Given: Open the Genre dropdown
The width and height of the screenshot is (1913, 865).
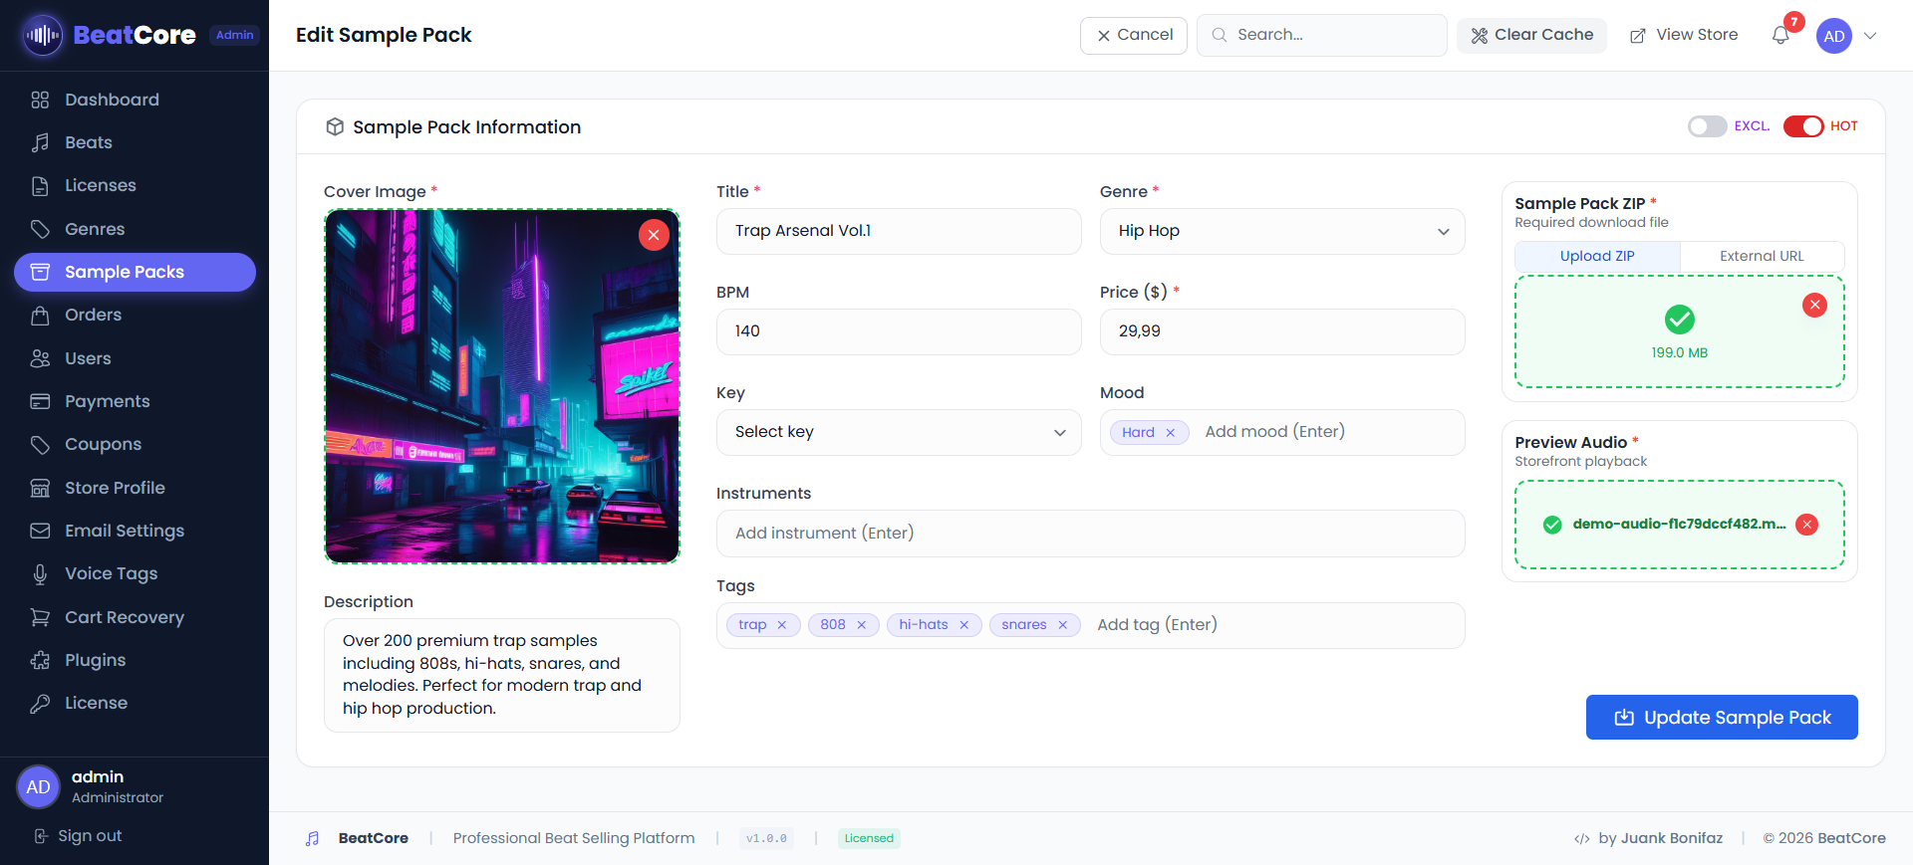Looking at the screenshot, I should (1281, 231).
